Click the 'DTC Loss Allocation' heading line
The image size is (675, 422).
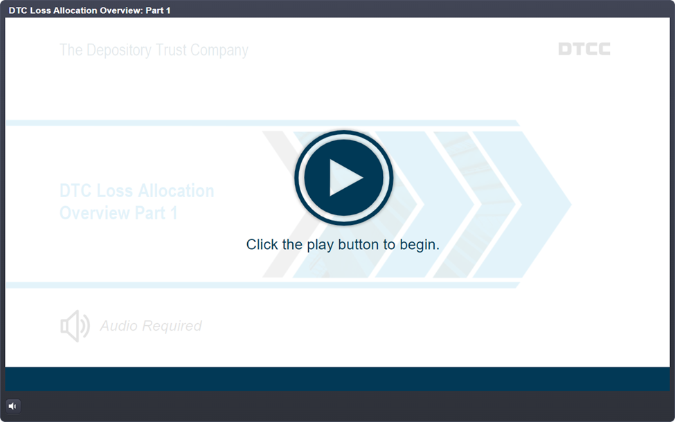(136, 191)
